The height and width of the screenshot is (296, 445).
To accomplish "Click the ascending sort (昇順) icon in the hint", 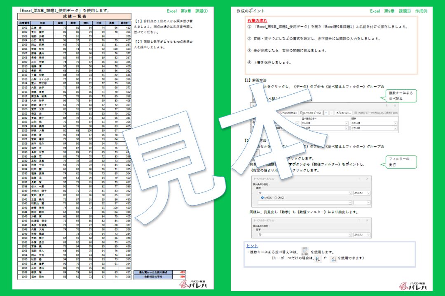I will click(x=317, y=259).
